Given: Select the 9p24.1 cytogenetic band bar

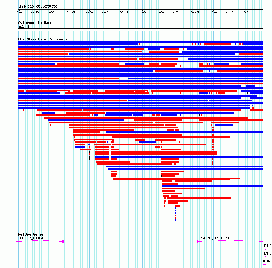Looking at the screenshot, I should 141,30.
